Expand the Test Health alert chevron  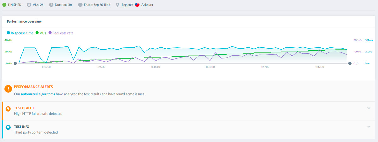point(369,108)
